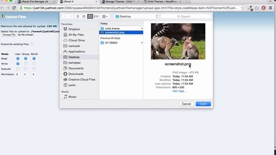Select Downloads in sidebar
The image size is (276, 155).
pyautogui.click(x=76, y=74)
